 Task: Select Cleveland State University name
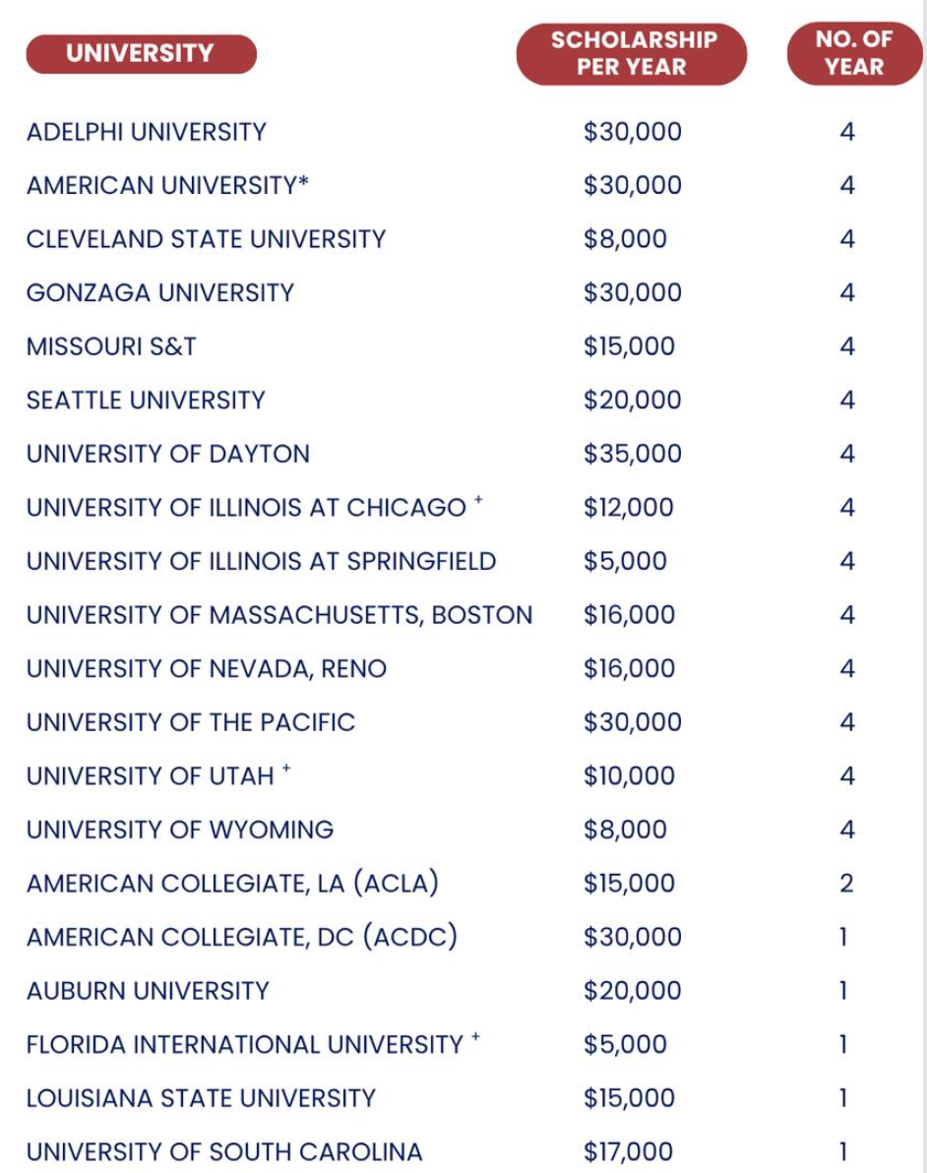pos(206,239)
